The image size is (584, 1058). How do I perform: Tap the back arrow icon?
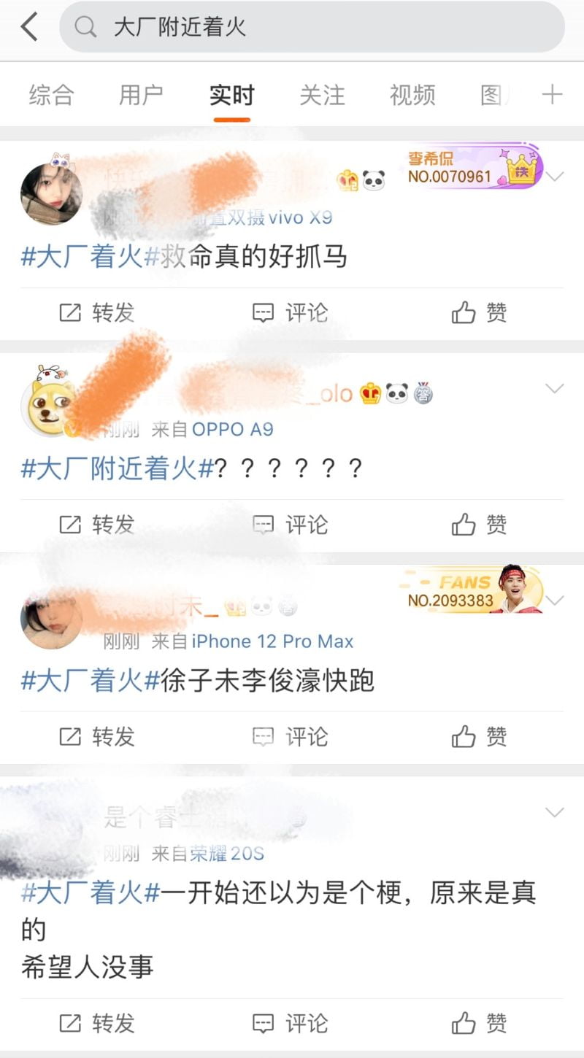click(x=28, y=27)
